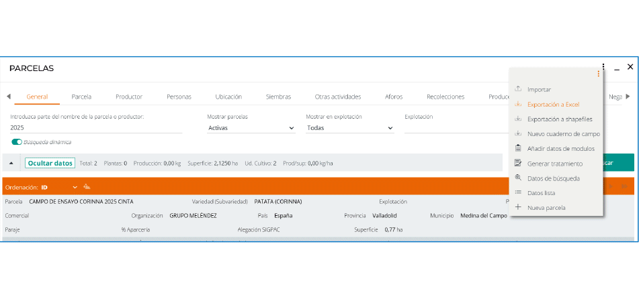Open the Personas tab
639x299 pixels.
[x=179, y=97]
